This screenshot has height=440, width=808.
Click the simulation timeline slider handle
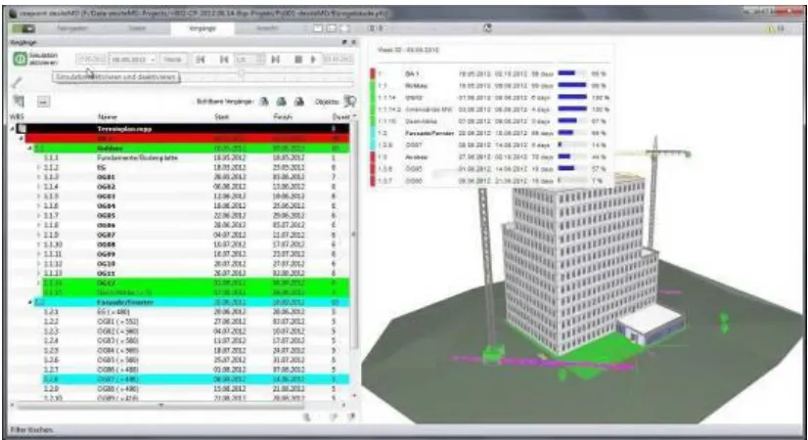point(241,74)
